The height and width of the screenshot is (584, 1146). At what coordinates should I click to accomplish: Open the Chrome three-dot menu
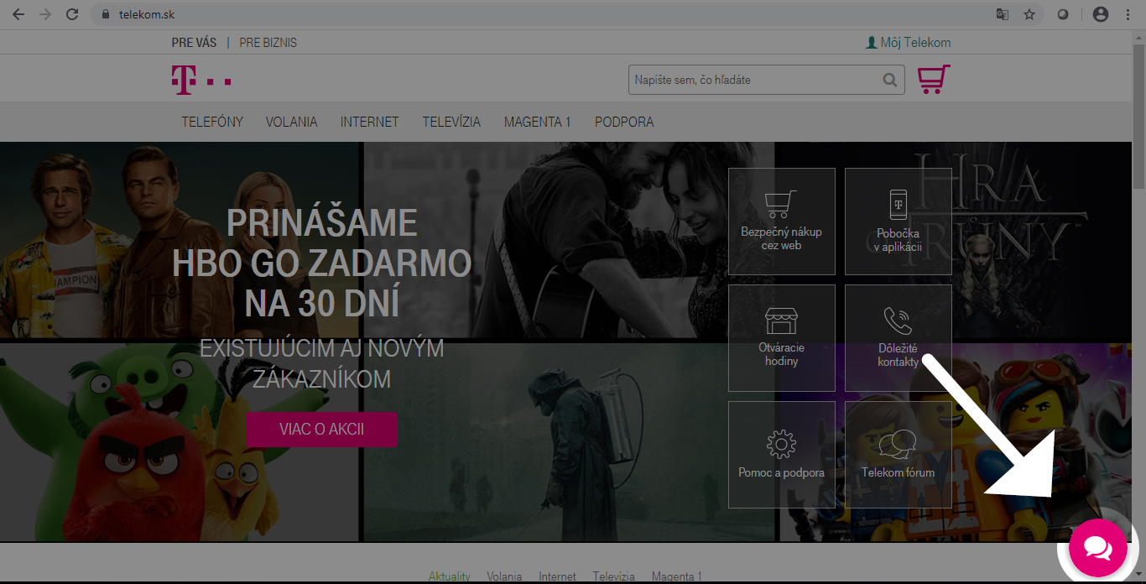1128,14
